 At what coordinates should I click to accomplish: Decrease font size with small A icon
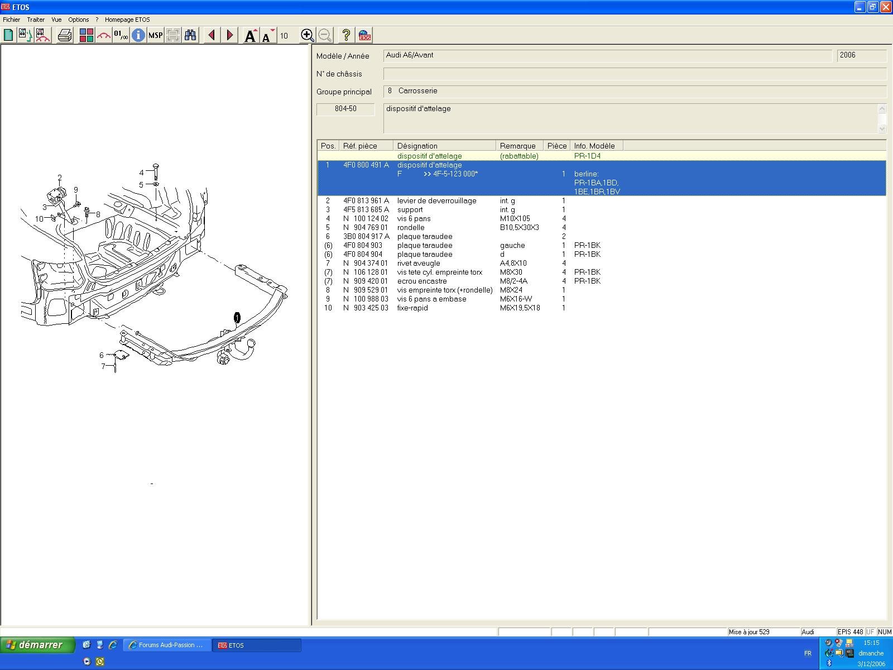point(268,36)
